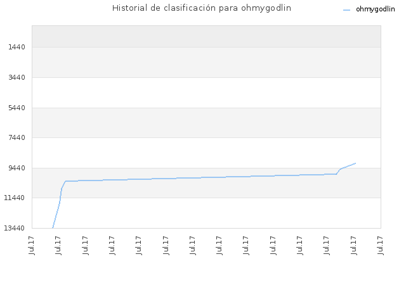The width and height of the screenshot is (406, 304).
Task: Toggle the ohmygodlin legend label
Action: point(375,9)
